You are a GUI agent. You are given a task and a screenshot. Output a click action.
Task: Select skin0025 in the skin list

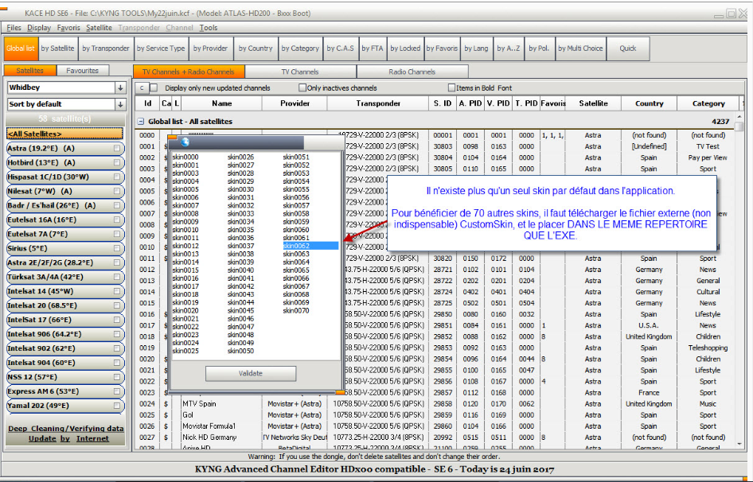[x=185, y=351]
